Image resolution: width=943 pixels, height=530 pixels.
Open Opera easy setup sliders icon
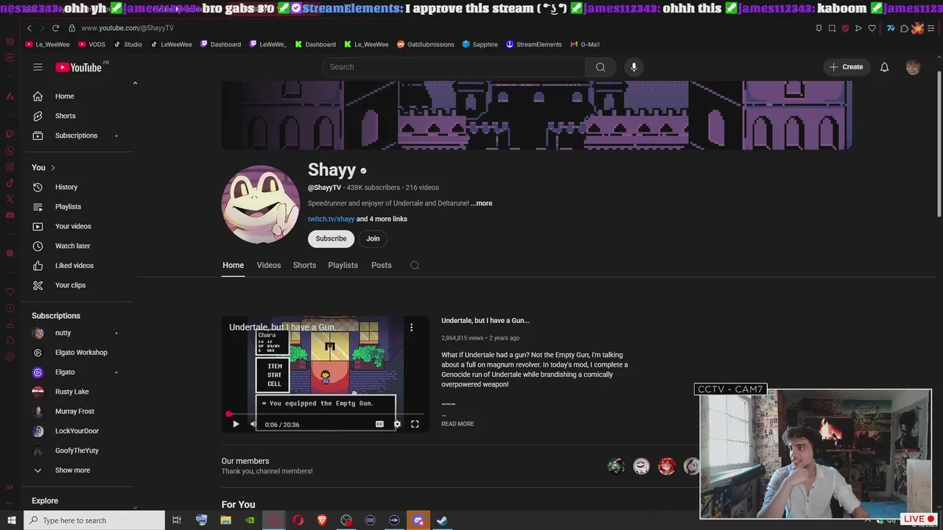tap(931, 28)
